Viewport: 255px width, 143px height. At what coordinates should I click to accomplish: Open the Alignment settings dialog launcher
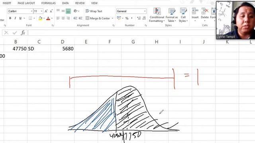tap(113, 25)
